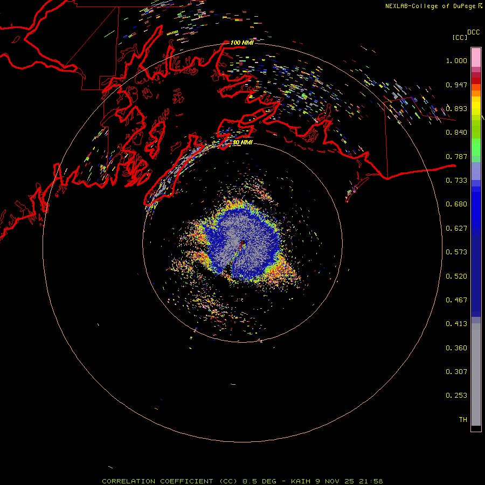The height and width of the screenshot is (485, 485).
Task: Click the yellow 0.893 color bar segment
Action: coord(476,108)
